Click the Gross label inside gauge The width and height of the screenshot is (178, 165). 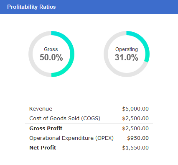pos(51,49)
